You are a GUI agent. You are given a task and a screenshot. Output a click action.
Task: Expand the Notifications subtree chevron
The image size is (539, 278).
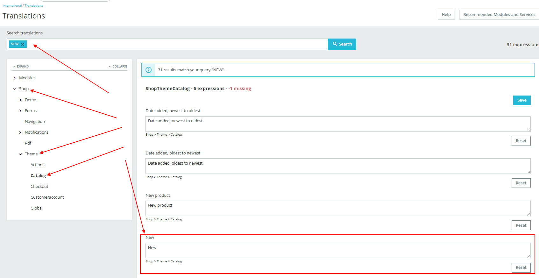[x=20, y=132]
